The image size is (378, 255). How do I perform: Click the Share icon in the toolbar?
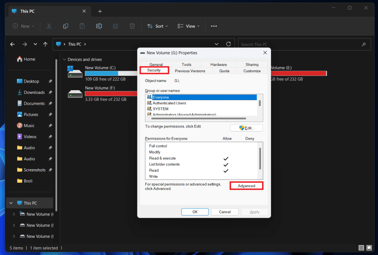coord(116,26)
